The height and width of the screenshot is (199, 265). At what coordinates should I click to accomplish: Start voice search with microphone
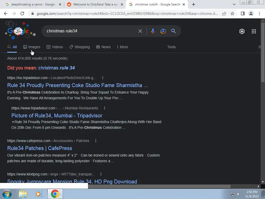153,31
